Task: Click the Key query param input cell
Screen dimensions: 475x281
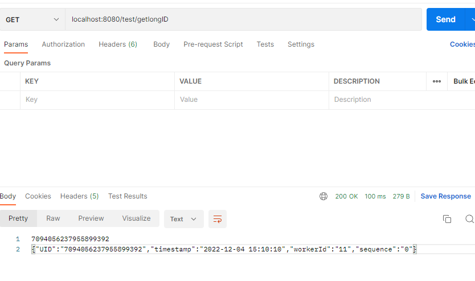Action: pyautogui.click(x=97, y=100)
